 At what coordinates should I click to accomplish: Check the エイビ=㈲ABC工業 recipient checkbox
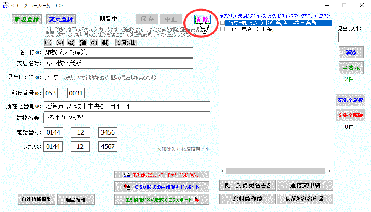222,29
